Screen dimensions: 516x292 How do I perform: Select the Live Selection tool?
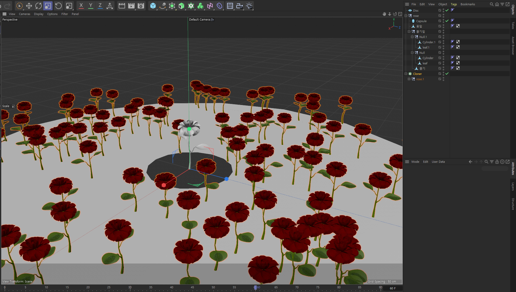[19, 6]
